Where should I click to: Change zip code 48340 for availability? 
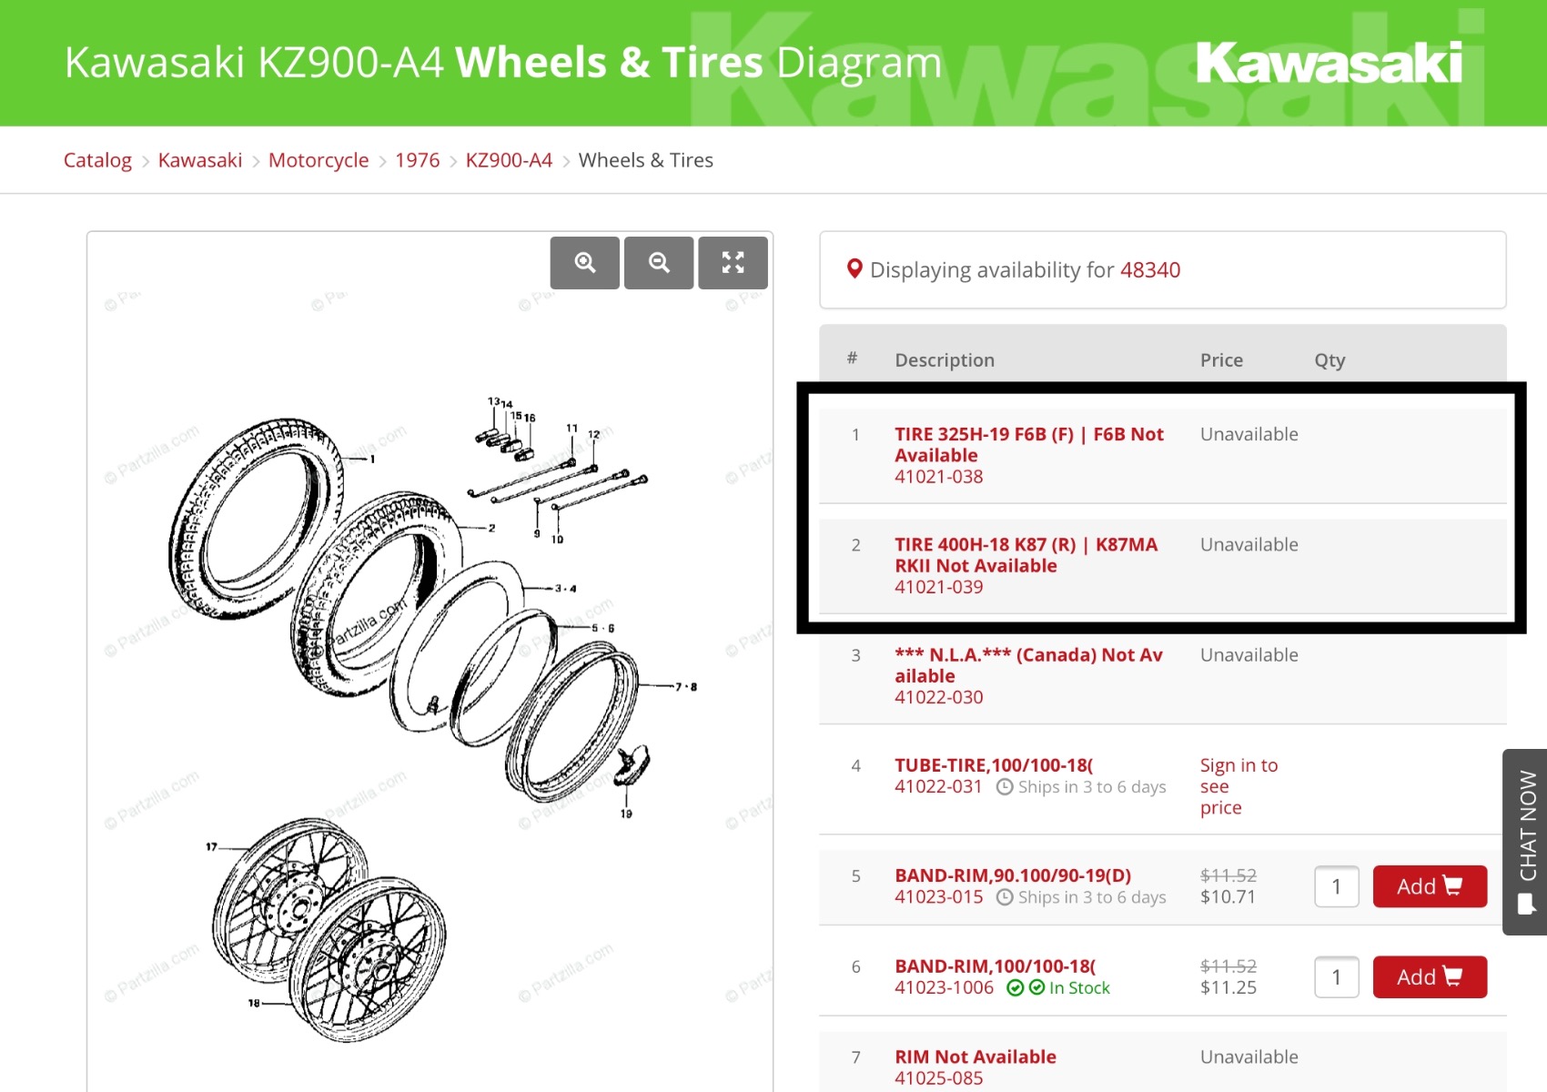(x=1149, y=270)
